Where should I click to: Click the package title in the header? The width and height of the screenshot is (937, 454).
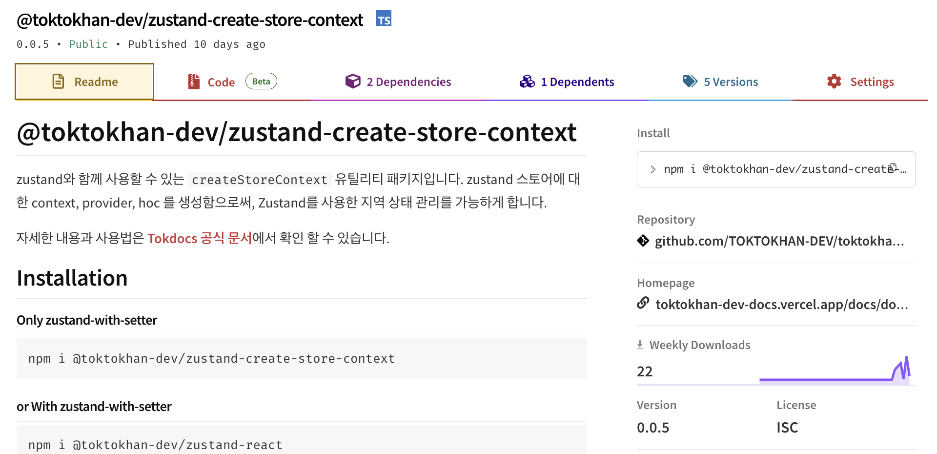coord(190,20)
